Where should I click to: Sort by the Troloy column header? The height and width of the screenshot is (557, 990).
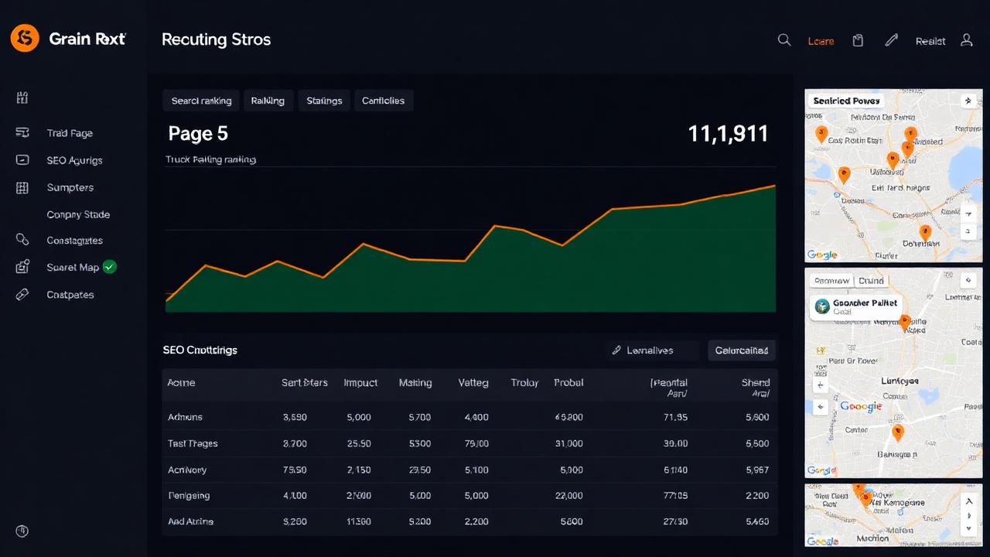click(x=524, y=382)
